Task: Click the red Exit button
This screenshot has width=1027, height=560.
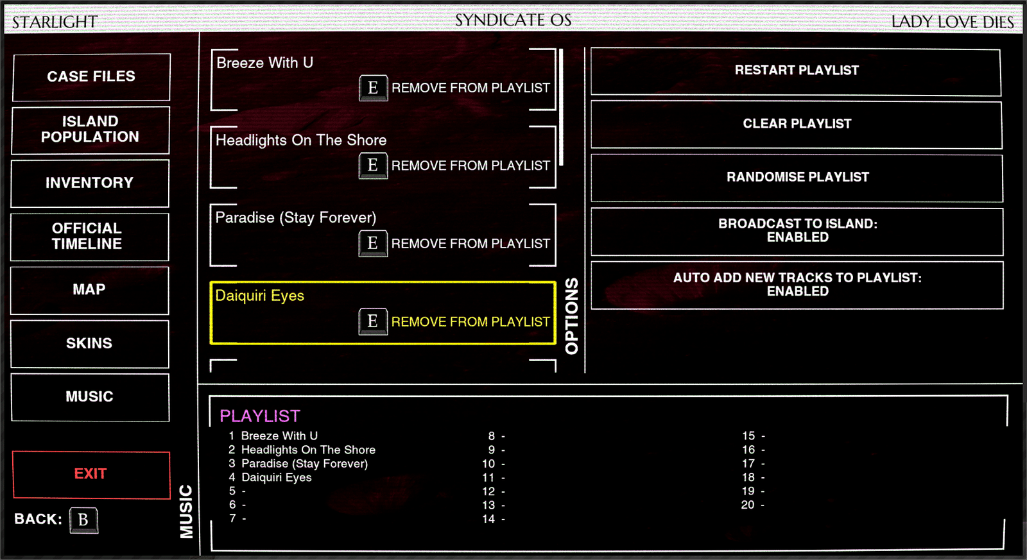Action: tap(91, 475)
